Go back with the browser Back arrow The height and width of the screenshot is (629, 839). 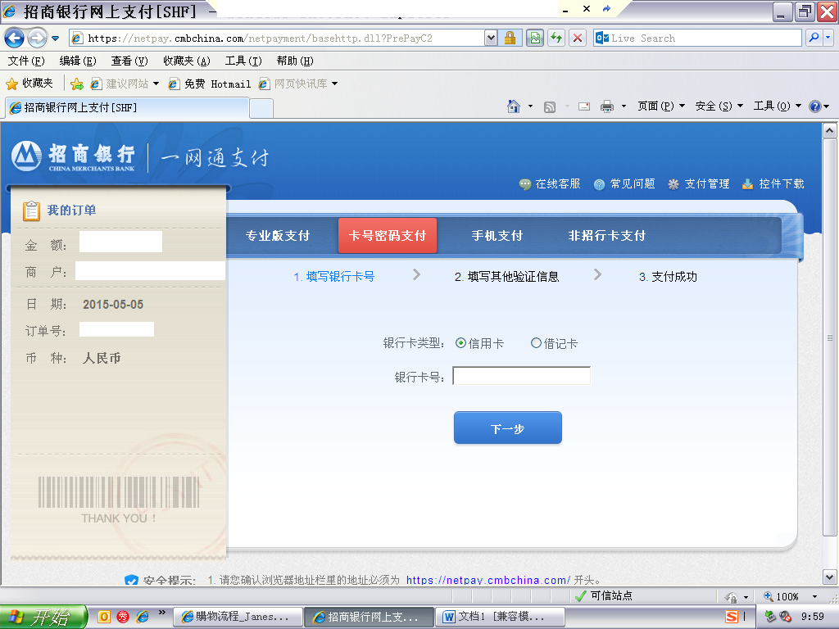(14, 38)
